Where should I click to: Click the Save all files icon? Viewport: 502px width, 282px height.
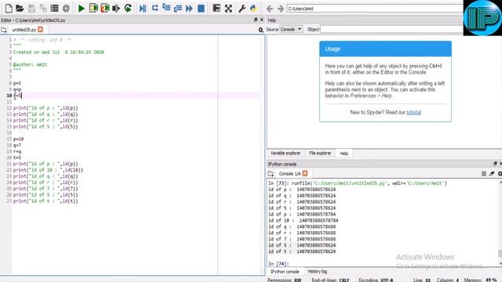click(x=43, y=9)
